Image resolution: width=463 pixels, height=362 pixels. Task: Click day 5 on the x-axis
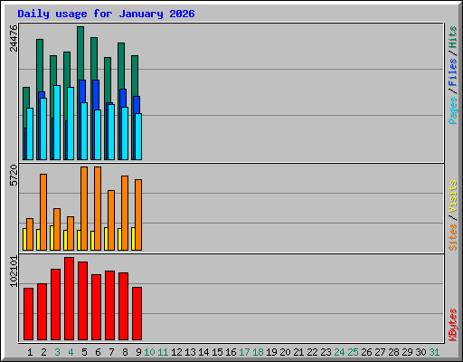(84, 352)
